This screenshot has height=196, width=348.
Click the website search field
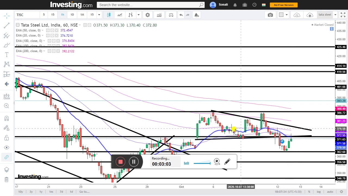(x=150, y=5)
